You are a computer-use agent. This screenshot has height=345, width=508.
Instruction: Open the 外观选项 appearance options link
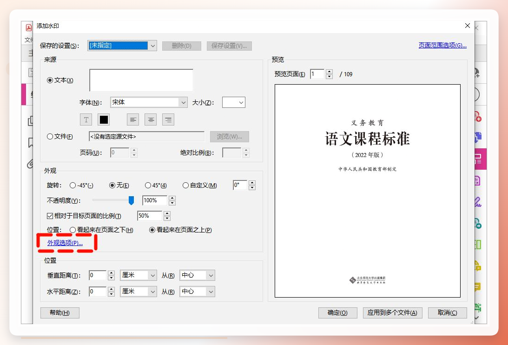(65, 243)
